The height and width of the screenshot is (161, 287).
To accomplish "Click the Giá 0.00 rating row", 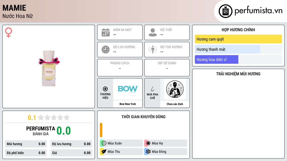I will pyautogui.click(x=71, y=153).
